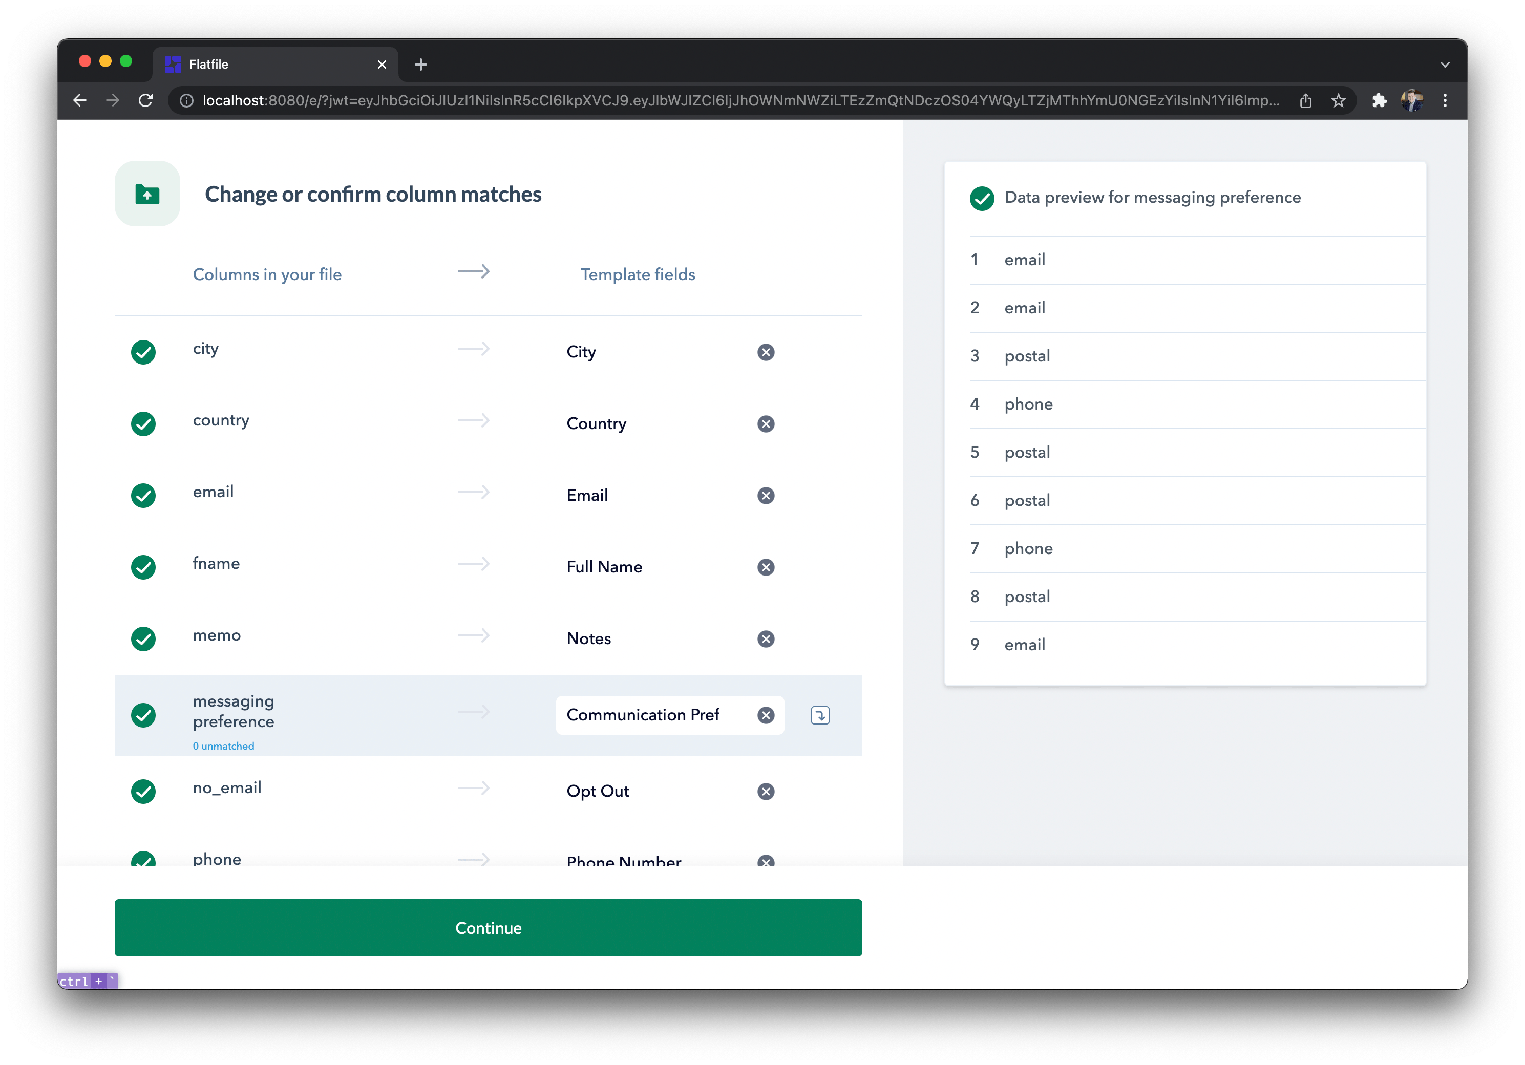The height and width of the screenshot is (1065, 1525).
Task: Reload the page
Action: tap(146, 100)
